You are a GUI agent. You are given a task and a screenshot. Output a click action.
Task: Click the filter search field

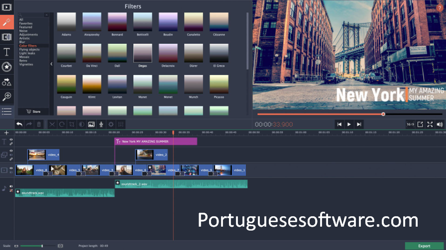click(31, 15)
